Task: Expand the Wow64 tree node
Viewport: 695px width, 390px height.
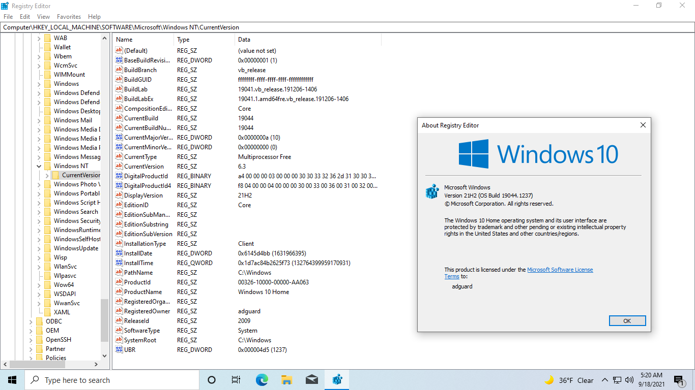Action: (x=39, y=285)
